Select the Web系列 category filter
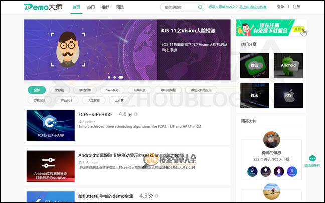Screen dimensions: 325x203 [112, 90]
